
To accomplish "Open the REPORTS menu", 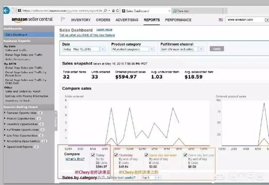I will click(152, 20).
